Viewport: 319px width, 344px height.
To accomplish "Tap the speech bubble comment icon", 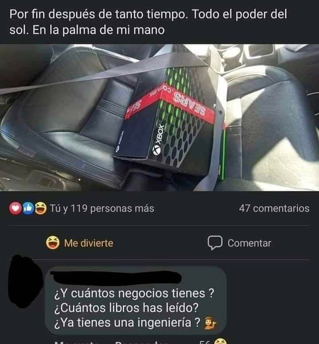I will coord(215,243).
